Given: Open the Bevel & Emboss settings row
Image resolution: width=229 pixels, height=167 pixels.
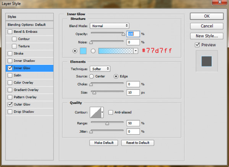Looking at the screenshot, I should (30, 32).
